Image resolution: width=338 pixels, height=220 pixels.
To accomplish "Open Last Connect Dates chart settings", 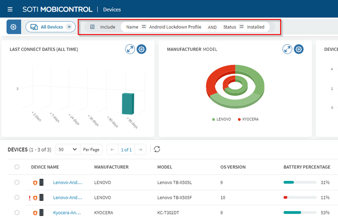I will point(142,49).
